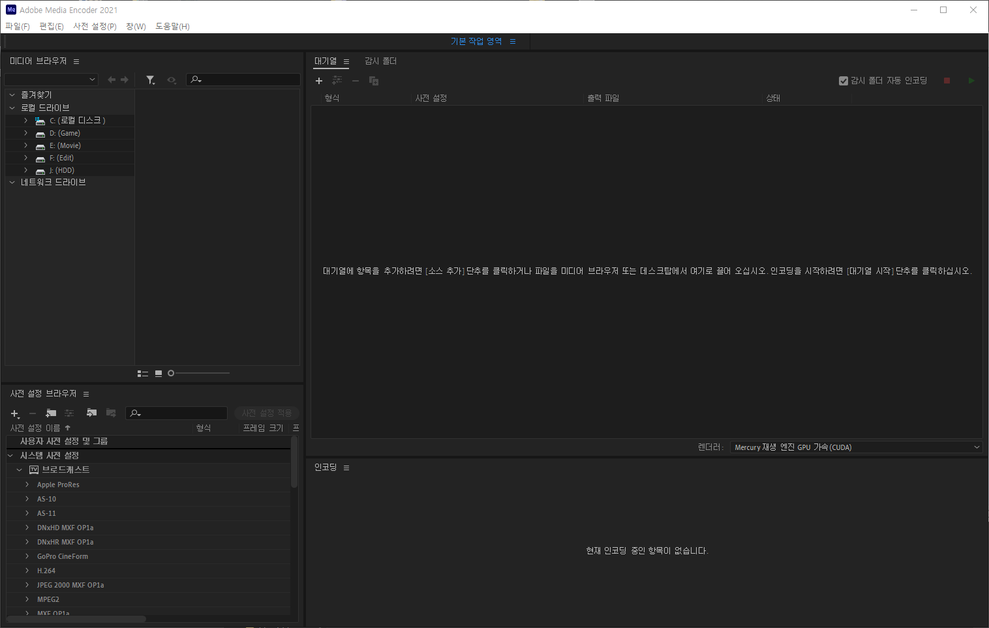Click the Apply Preset button

click(266, 413)
